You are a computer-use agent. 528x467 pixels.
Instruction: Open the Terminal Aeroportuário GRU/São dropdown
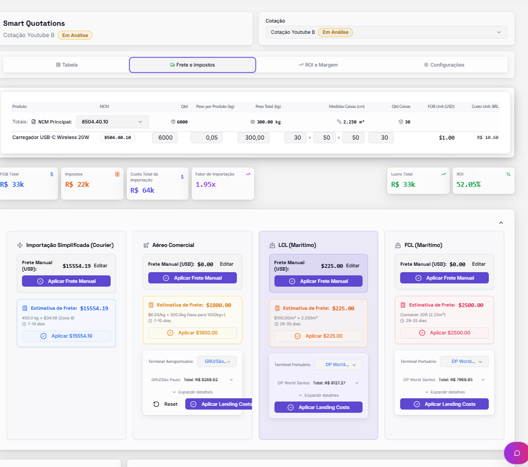click(x=217, y=361)
